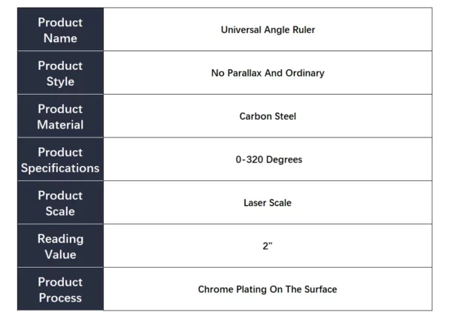Select the Universal Angle Ruler text
This screenshot has width=451, height=321.
(268, 30)
